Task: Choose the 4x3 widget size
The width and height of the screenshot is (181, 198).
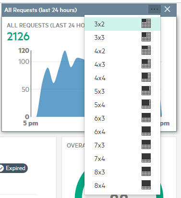Action: pos(122,64)
